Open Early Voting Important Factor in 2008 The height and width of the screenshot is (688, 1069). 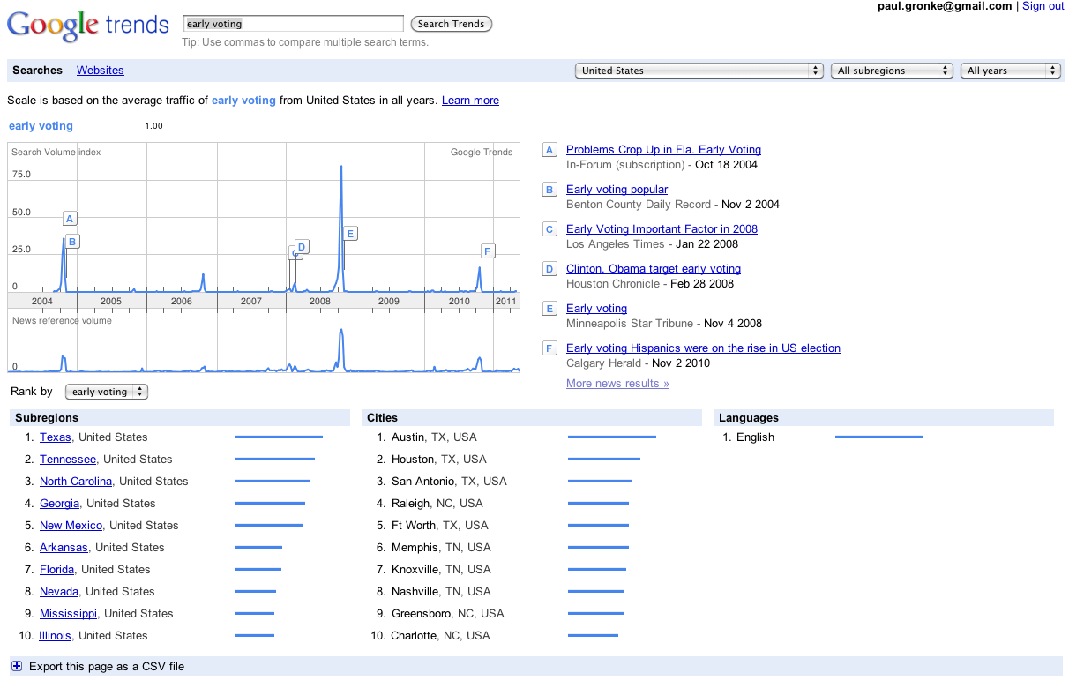[662, 229]
